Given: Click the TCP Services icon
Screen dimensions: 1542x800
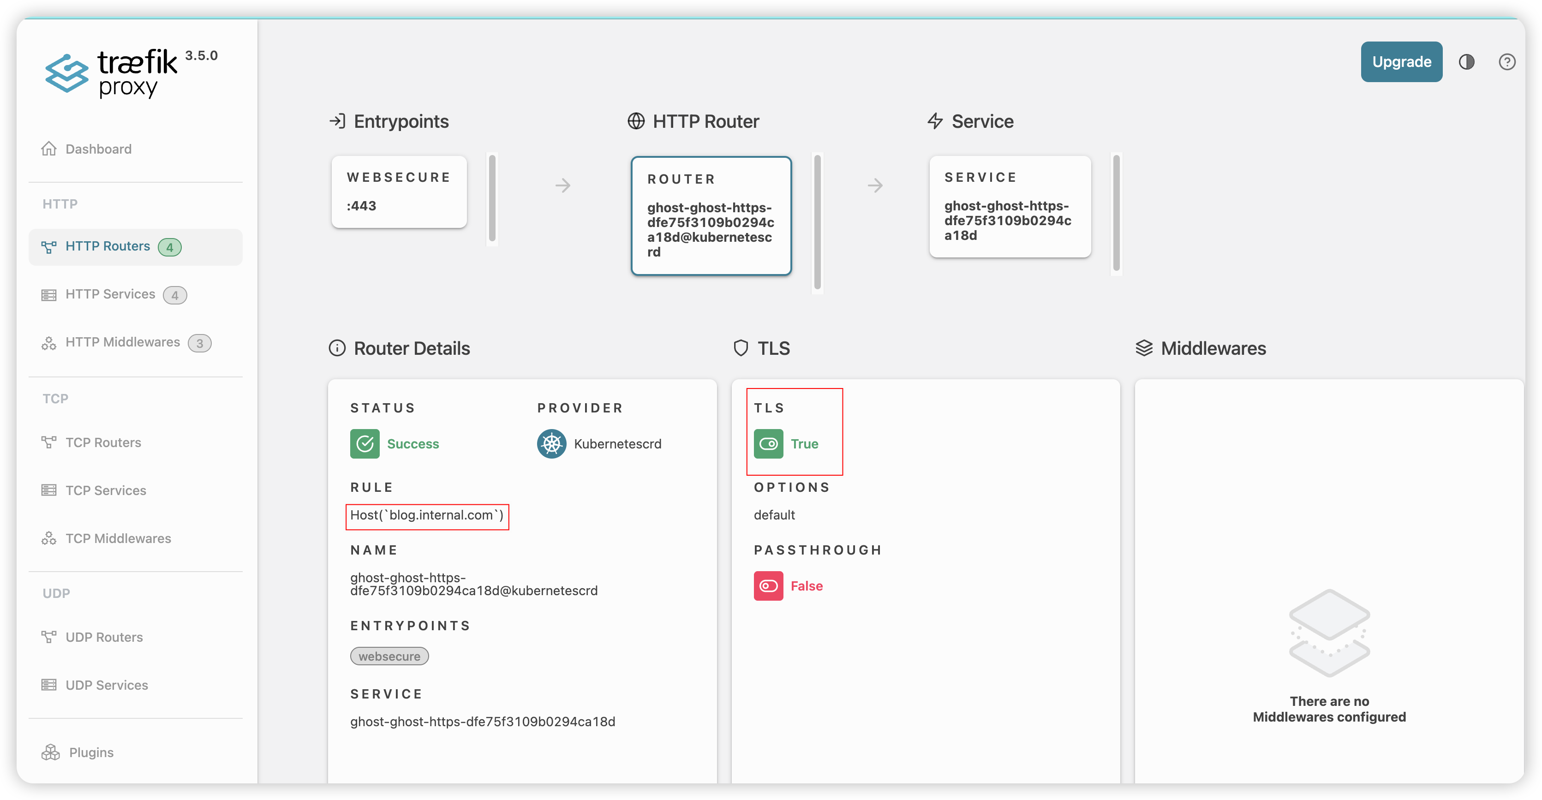Looking at the screenshot, I should tap(48, 490).
